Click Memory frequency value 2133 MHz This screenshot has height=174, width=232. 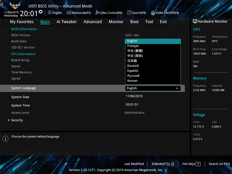[199, 90]
